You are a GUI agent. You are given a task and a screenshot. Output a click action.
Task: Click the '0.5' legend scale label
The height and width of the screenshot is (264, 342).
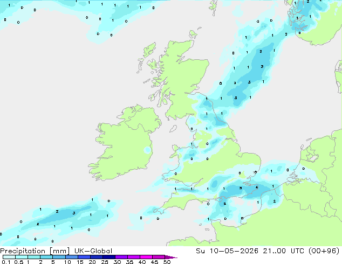pos(19,262)
